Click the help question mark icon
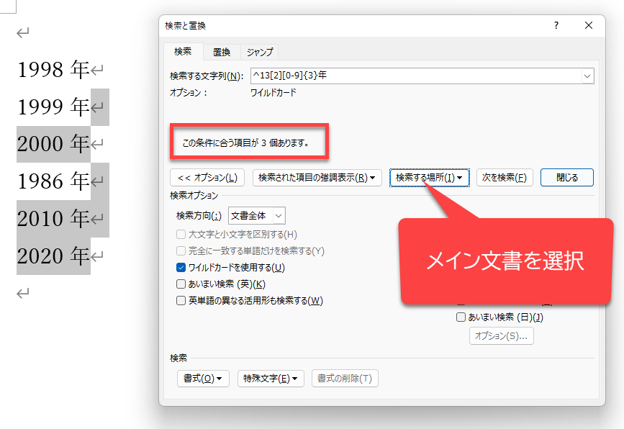Viewport: 624px width, 429px height. [x=556, y=25]
